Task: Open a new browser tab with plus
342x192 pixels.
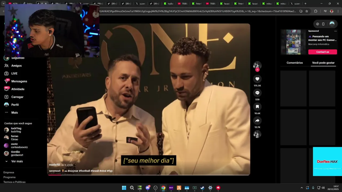Action: click(305, 4)
